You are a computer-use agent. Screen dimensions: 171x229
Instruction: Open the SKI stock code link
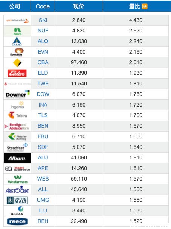[43, 20]
